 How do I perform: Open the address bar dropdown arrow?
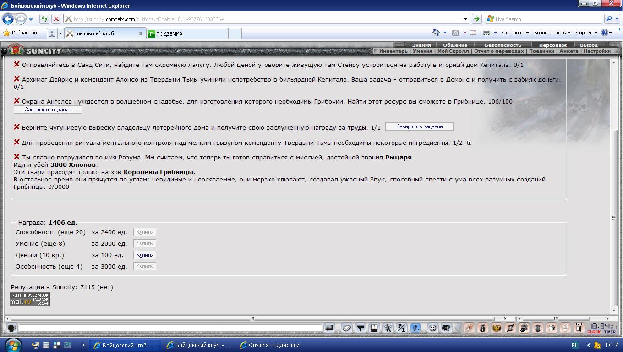pos(466,19)
